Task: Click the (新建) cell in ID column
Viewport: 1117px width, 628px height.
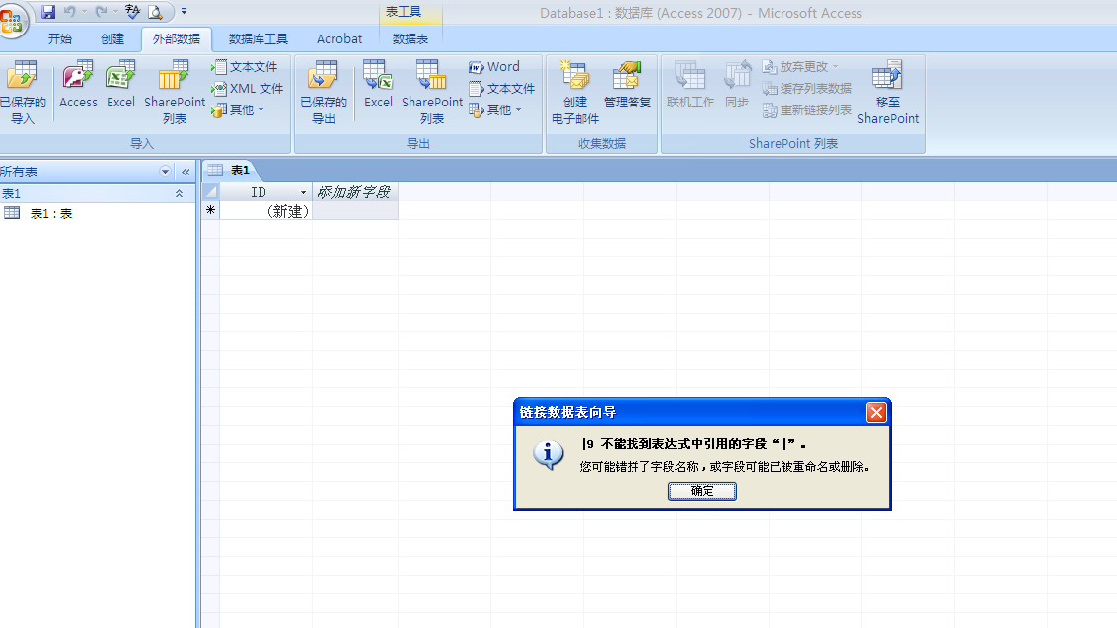Action: coord(265,211)
